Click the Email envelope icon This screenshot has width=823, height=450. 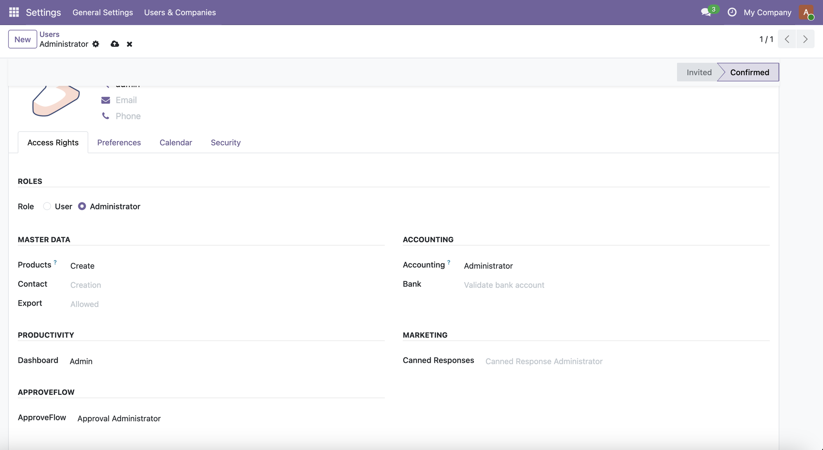(x=106, y=100)
